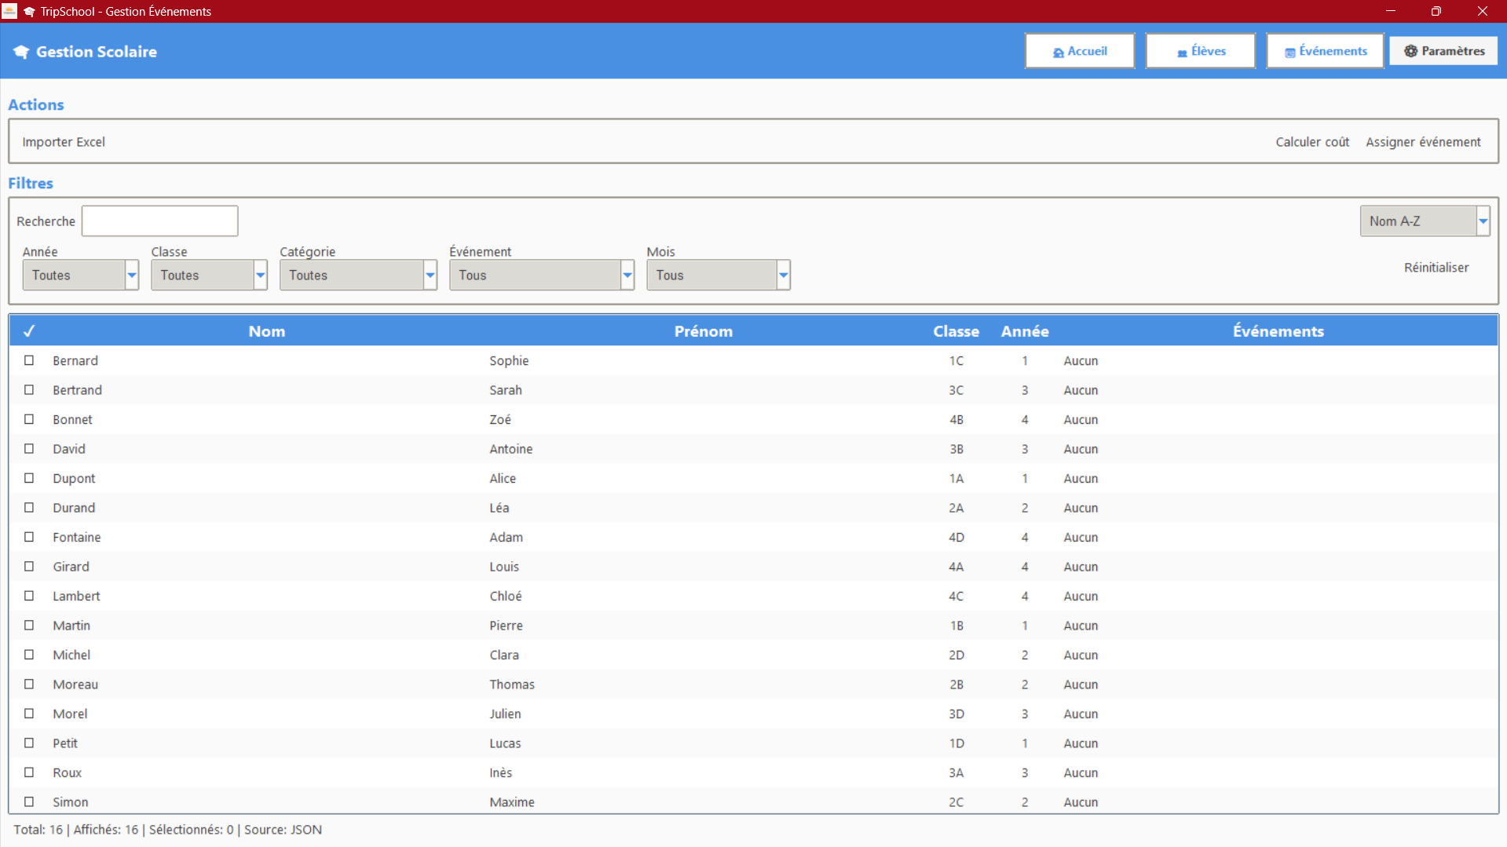
Task: Reset filters with Réinitialiser
Action: coord(1436,268)
